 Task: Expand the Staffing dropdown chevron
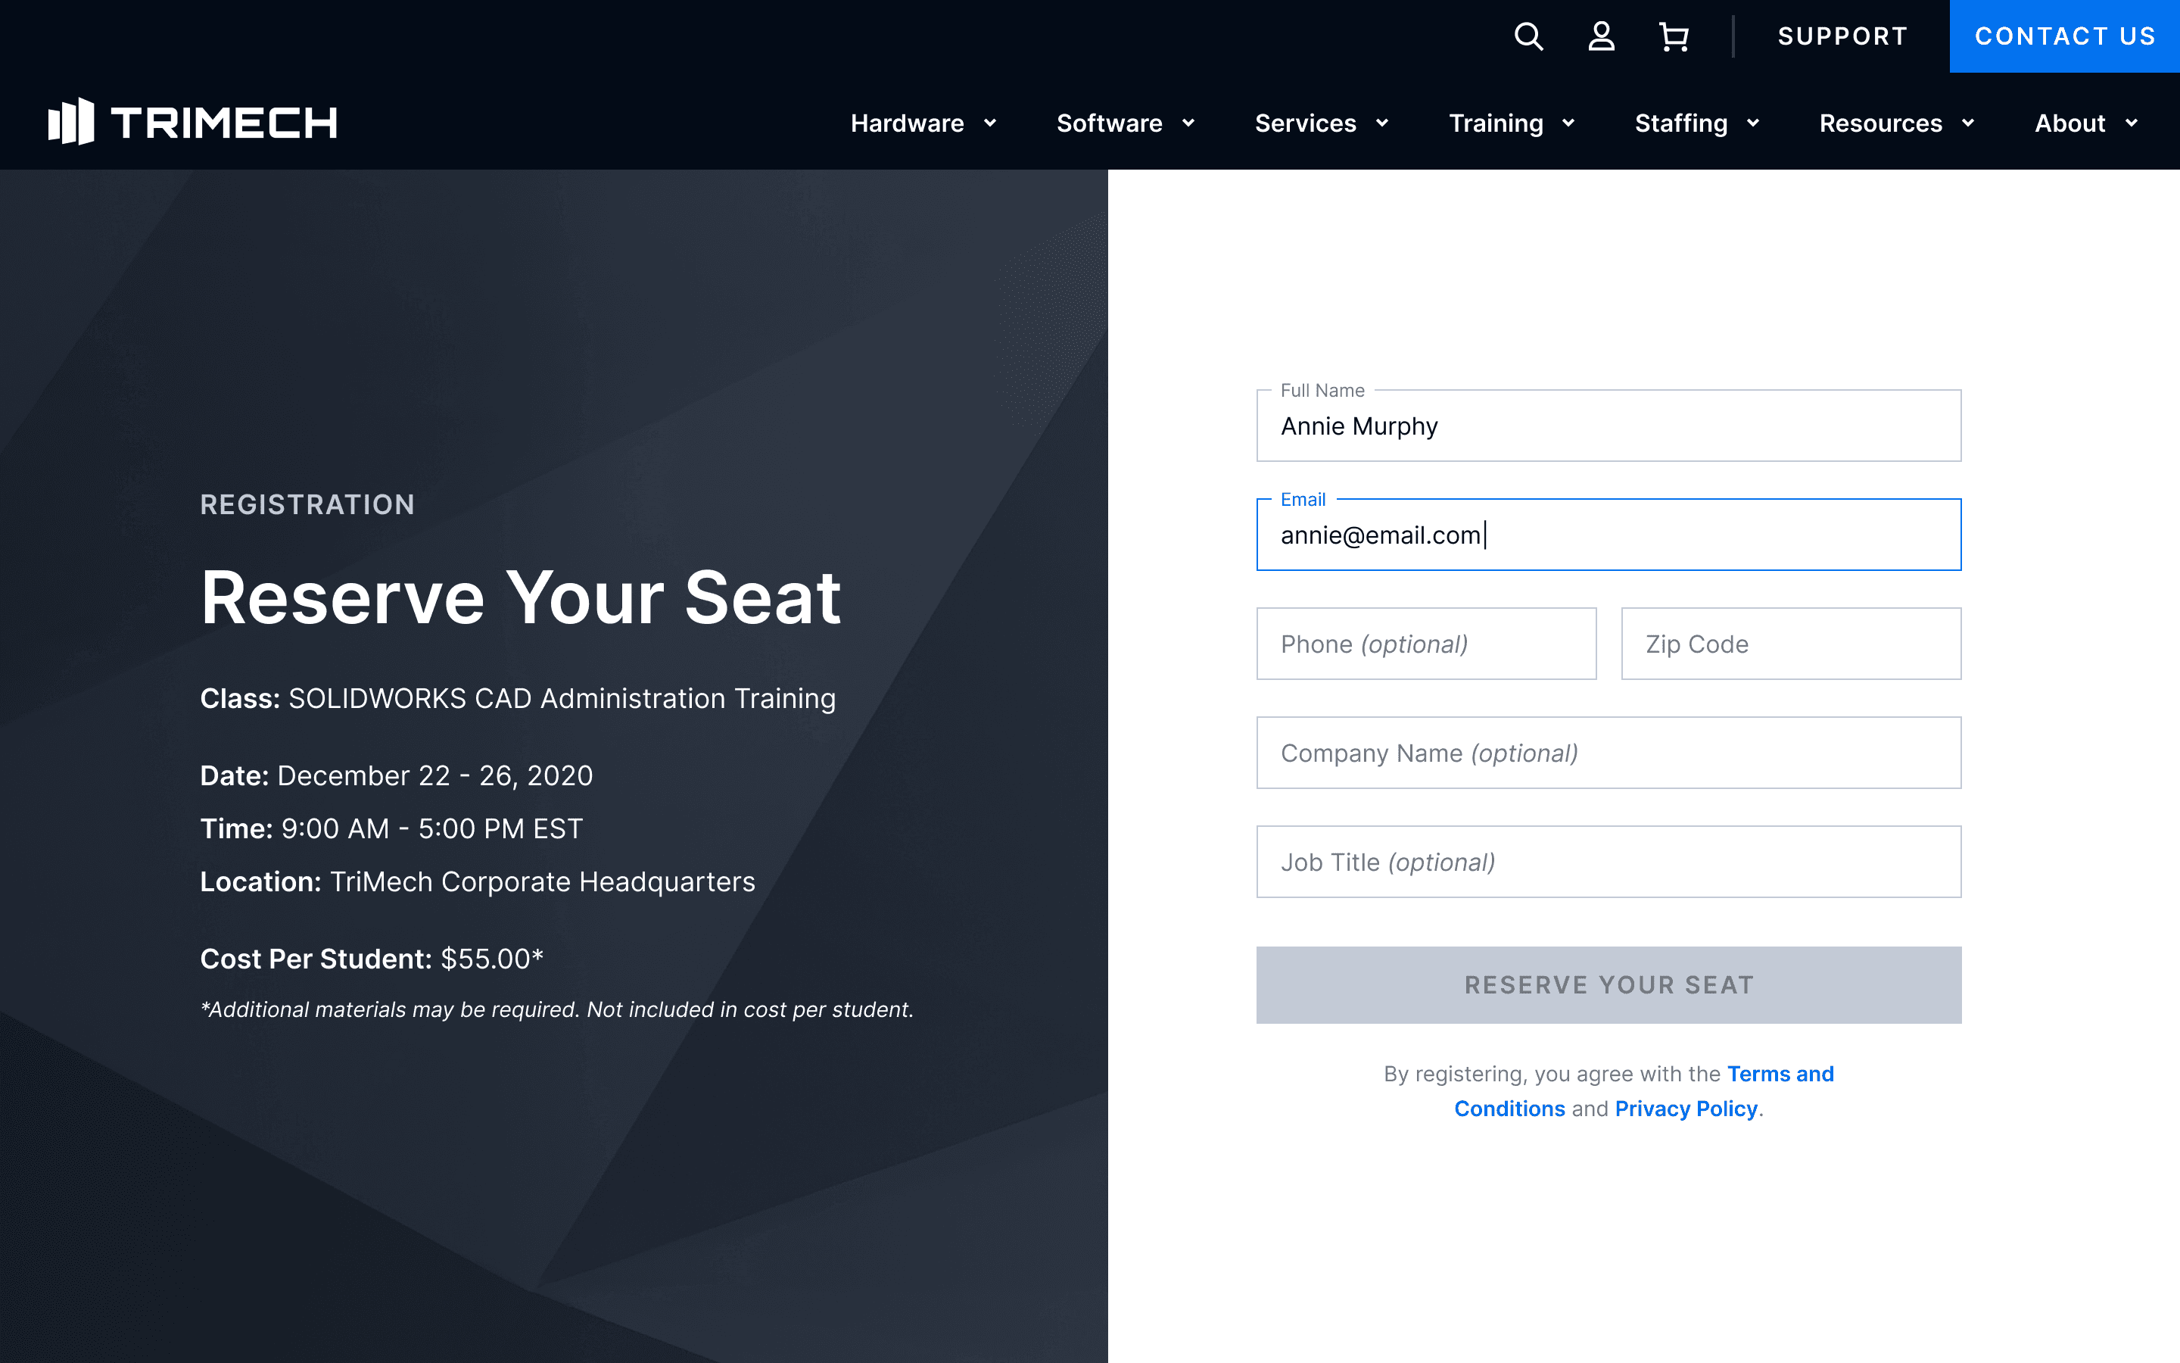(x=1753, y=123)
